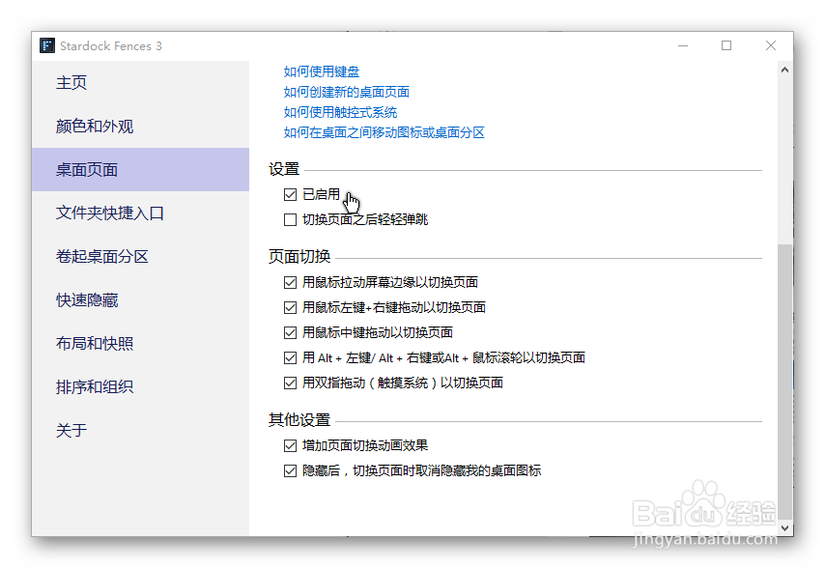Toggle 用鼠标左键+右键拖动以切换页面 checkbox
The height and width of the screenshot is (568, 825).
tap(290, 307)
